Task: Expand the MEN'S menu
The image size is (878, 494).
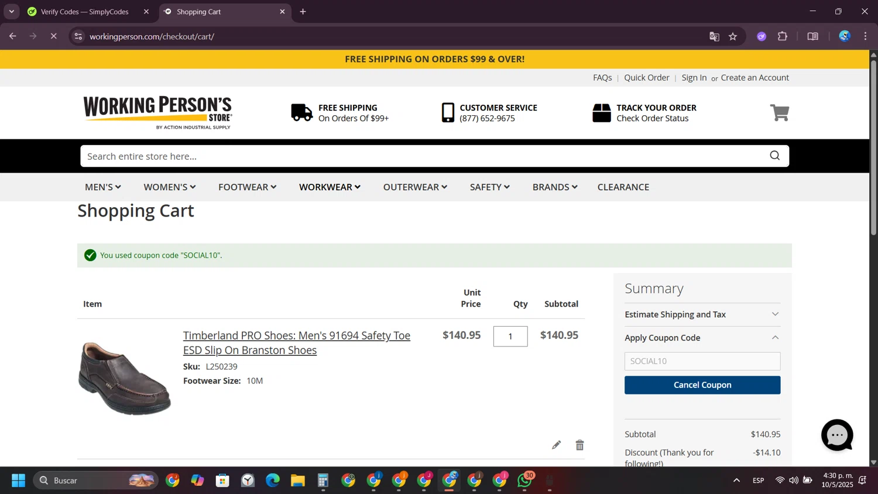Action: 103,187
